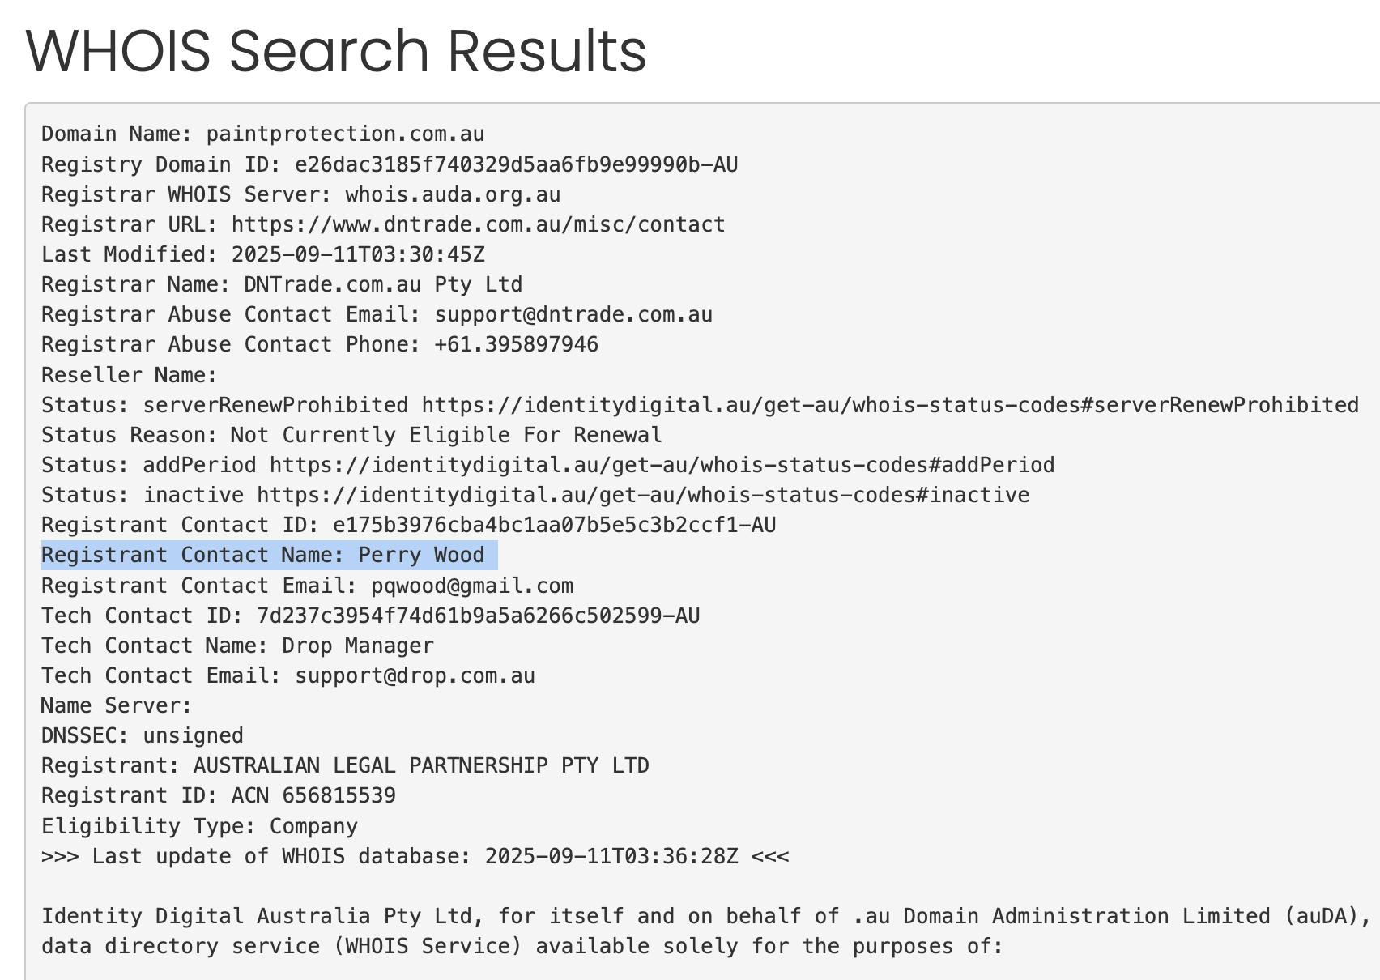The width and height of the screenshot is (1380, 980).
Task: Click the highlighted Registrant Contact Name line
Action: [263, 556]
